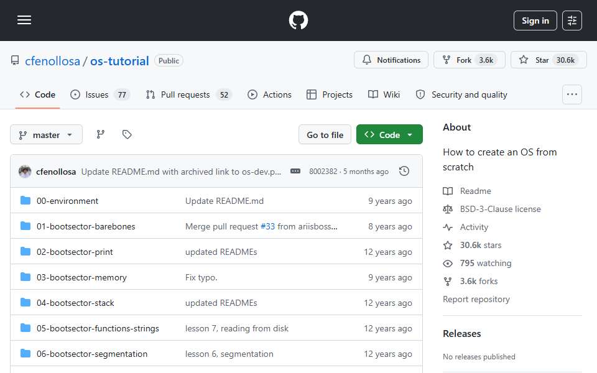Image resolution: width=597 pixels, height=373 pixels.
Task: Star the os-tutorial repository
Action: [x=548, y=60]
